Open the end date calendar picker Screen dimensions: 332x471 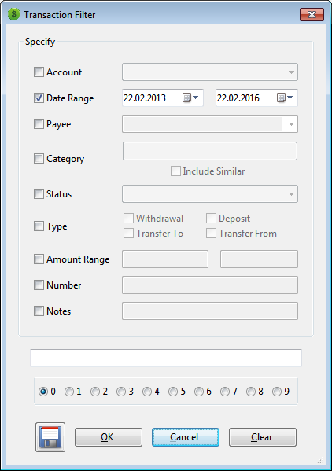(x=285, y=98)
